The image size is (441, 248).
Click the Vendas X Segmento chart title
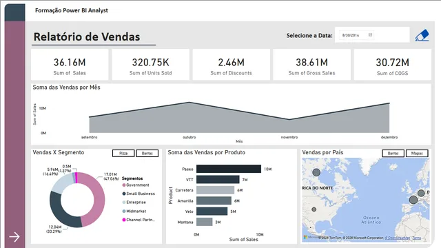[x=58, y=152]
